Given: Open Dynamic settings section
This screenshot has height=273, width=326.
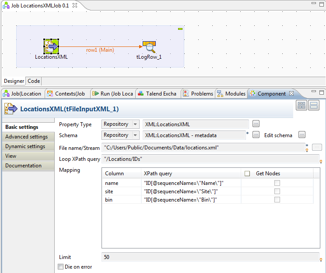Looking at the screenshot, I should 28,146.
